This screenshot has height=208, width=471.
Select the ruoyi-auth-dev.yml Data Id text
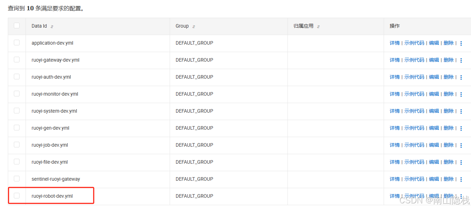click(x=51, y=77)
